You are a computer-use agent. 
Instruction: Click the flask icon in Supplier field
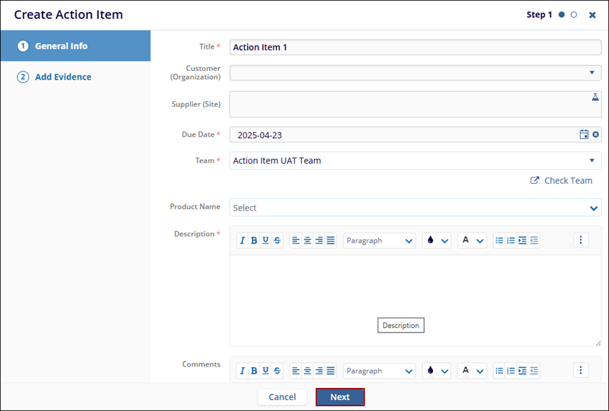point(595,97)
